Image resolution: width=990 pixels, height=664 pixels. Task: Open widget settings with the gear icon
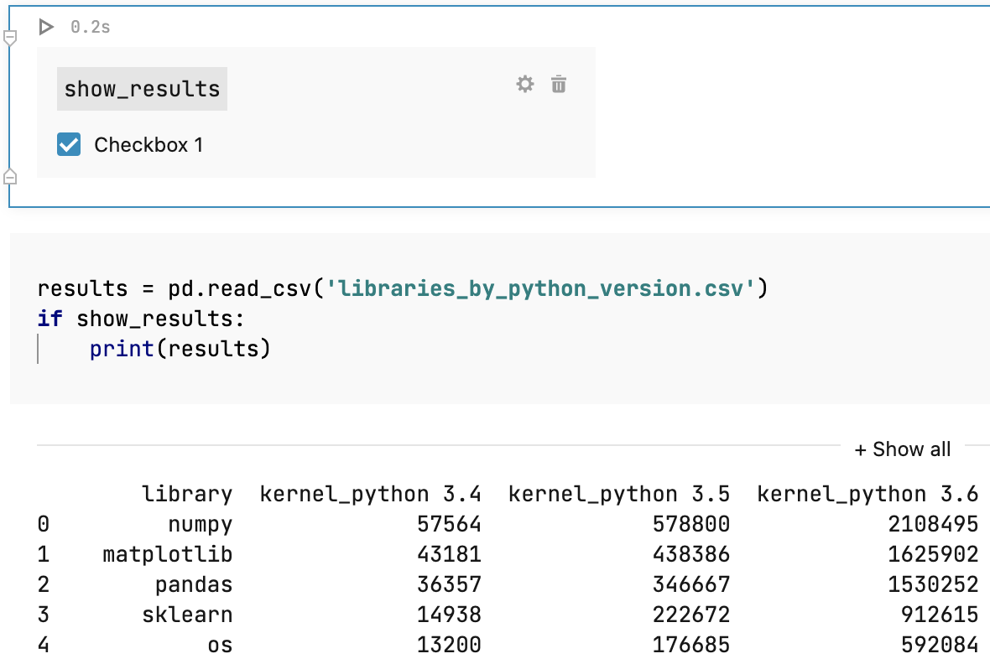pos(525,84)
